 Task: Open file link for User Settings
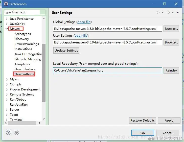coord(81,36)
